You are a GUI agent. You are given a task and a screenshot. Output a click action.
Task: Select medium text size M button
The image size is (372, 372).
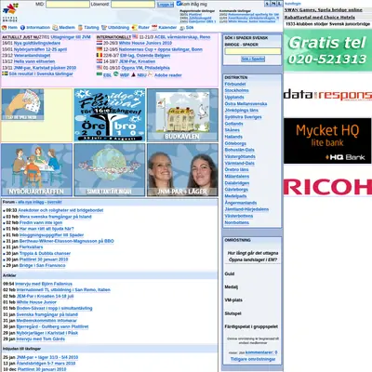point(273,4)
